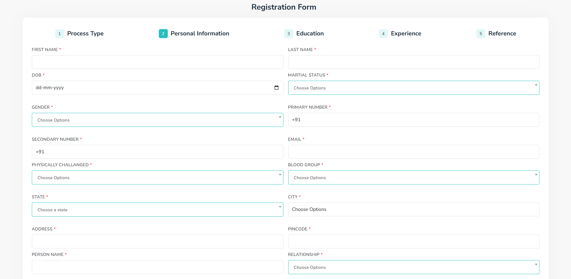Click the step 3 number badge
The height and width of the screenshot is (279, 571).
[289, 34]
